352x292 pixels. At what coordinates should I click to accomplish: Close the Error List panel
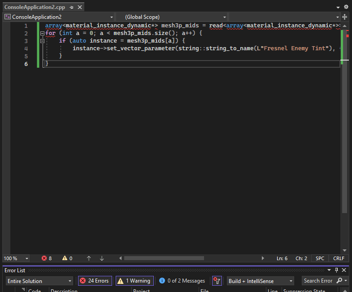coord(344,270)
